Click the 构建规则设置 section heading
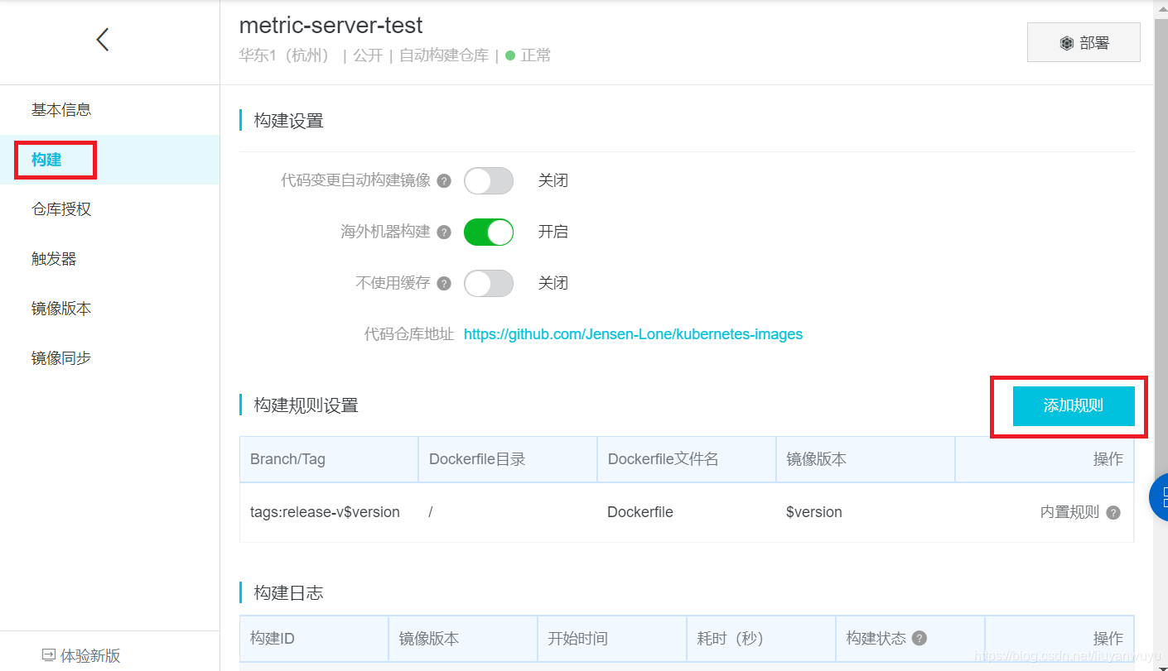This screenshot has height=671, width=1168. coord(306,405)
